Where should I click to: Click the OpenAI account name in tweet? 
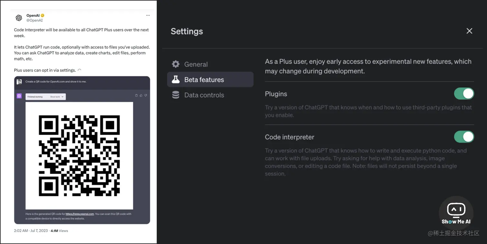pyautogui.click(x=33, y=15)
